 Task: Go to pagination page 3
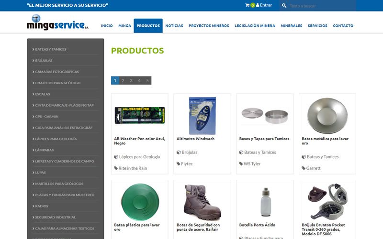[x=131, y=81]
